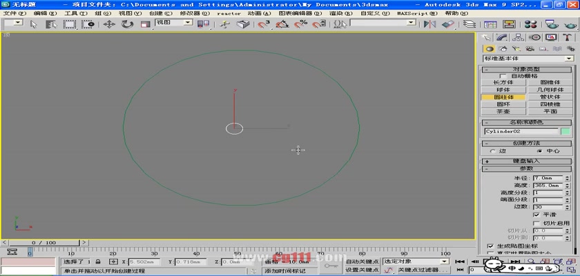Enable the 切片启用 checkbox
The height and width of the screenshot is (276, 580).
click(536, 223)
